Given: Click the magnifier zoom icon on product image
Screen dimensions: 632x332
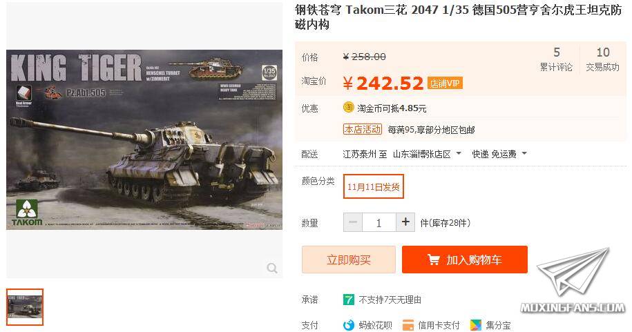Looking at the screenshot, I should (x=272, y=268).
